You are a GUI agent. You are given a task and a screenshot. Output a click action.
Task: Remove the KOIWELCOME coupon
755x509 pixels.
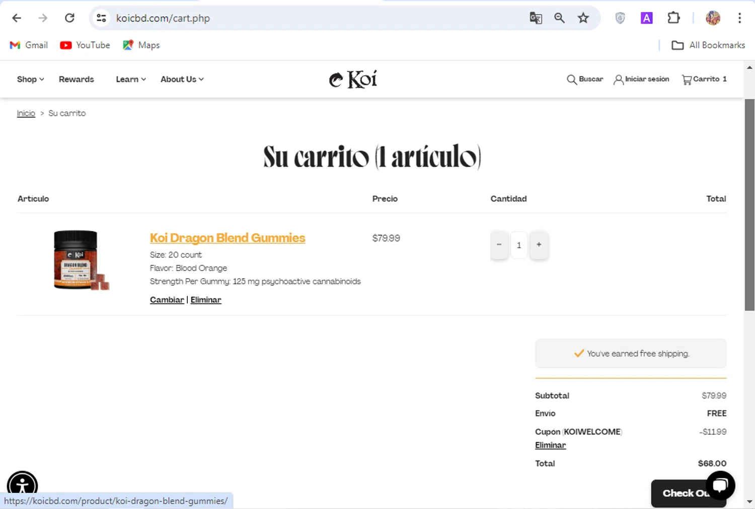(x=550, y=445)
